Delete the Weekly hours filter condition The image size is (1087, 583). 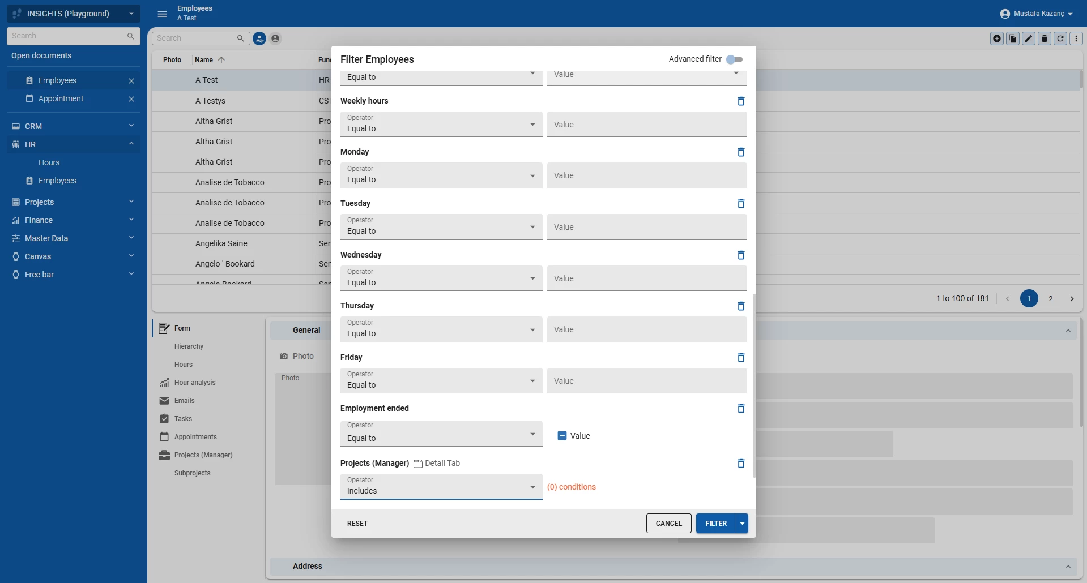click(740, 101)
